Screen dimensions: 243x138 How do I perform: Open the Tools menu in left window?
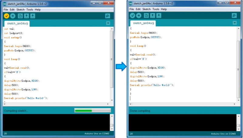(x=29, y=9)
